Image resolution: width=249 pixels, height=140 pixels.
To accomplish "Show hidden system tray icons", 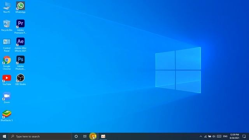I will [x=201, y=136].
